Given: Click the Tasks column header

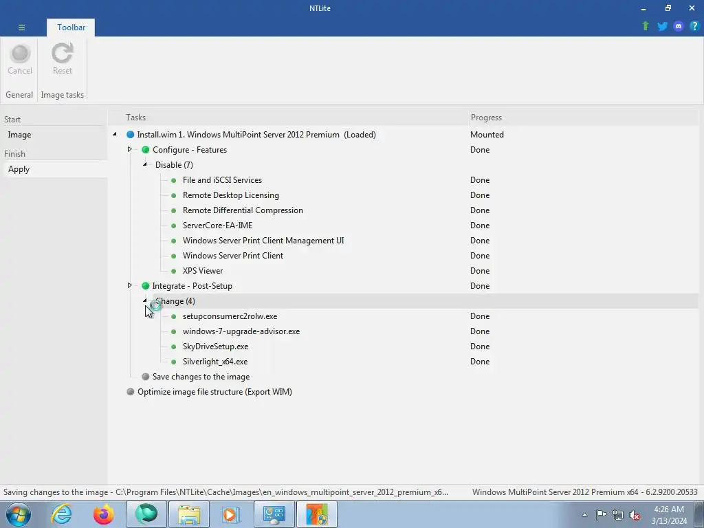Looking at the screenshot, I should (135, 117).
